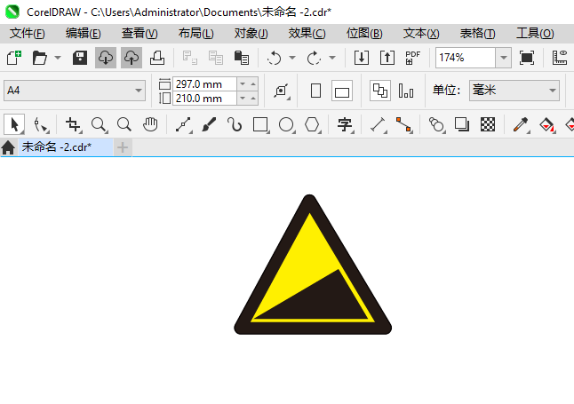Select the Shape edit tool
Viewport: 574px width, 404px height.
[x=40, y=125]
